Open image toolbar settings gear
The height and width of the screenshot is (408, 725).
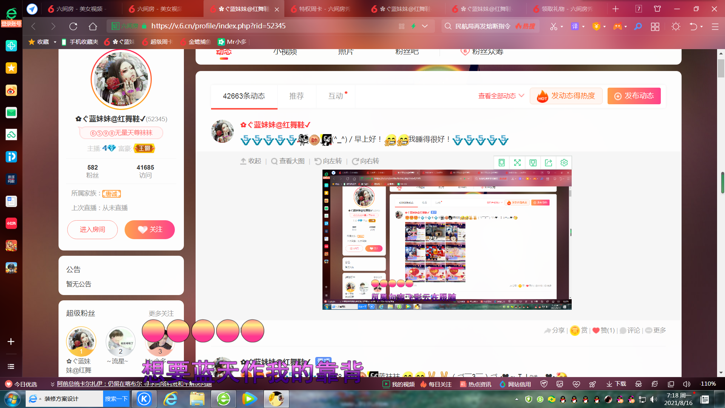[564, 162]
